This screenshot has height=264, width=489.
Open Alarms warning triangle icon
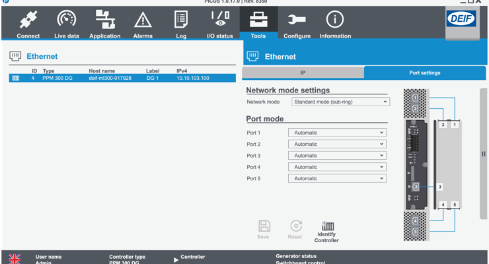[x=143, y=22]
